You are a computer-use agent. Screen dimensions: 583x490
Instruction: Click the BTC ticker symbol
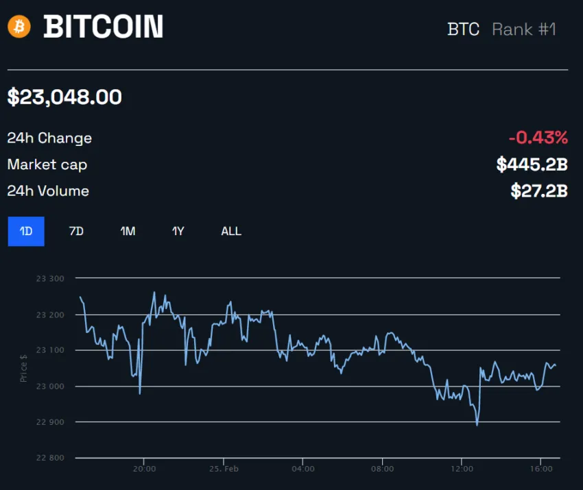click(463, 29)
